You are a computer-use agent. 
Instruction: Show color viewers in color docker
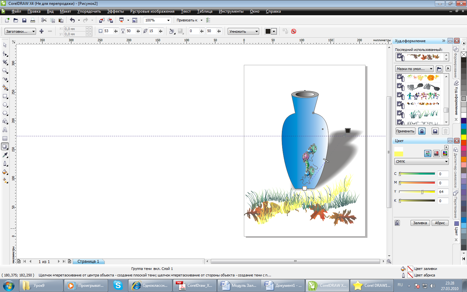click(x=436, y=153)
